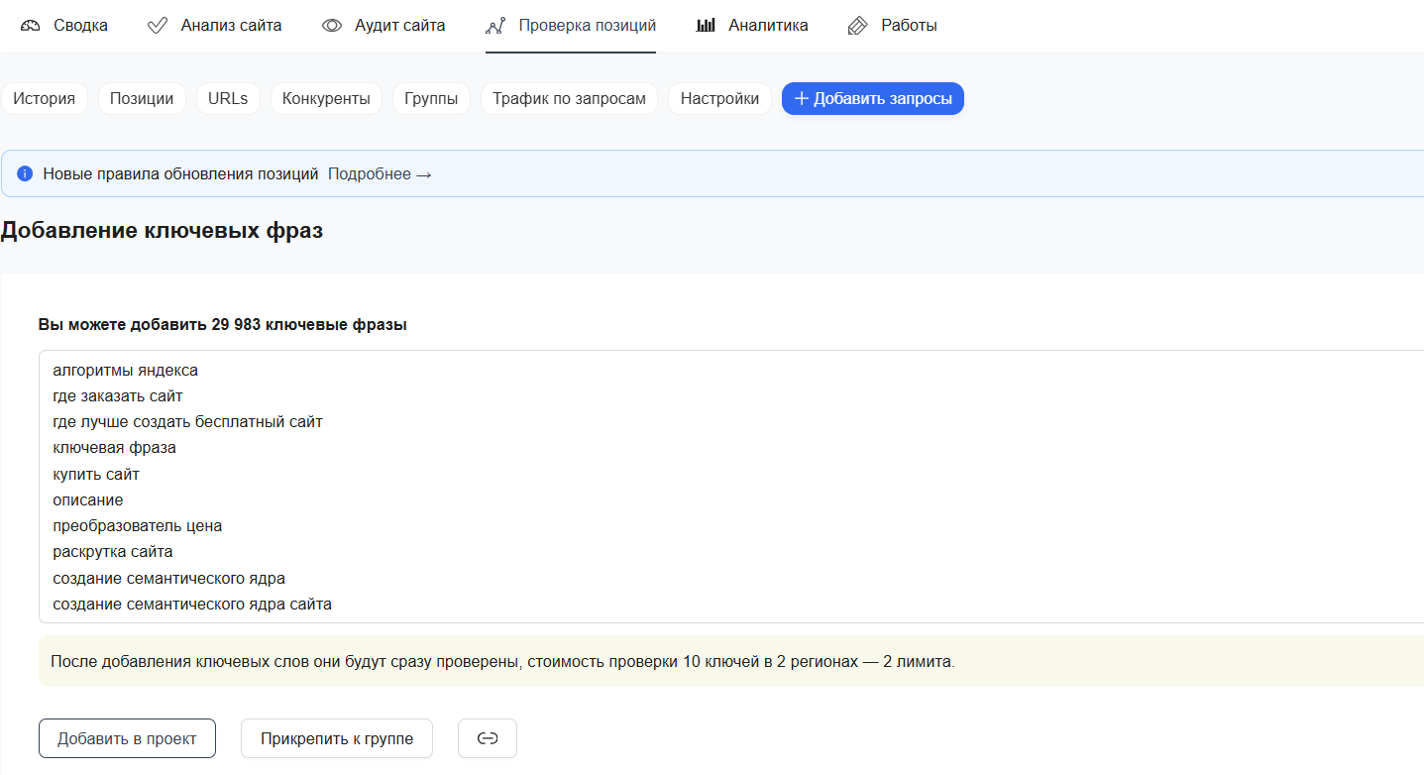The width and height of the screenshot is (1424, 775).
Task: Click the Аудит сайта eye icon
Action: 332,26
